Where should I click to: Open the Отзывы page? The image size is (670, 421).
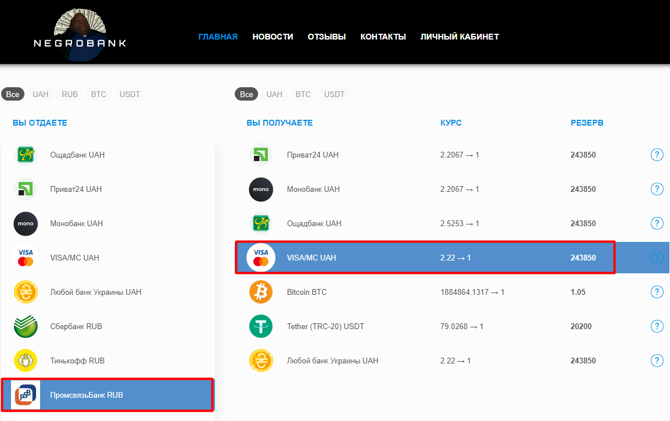coord(327,37)
